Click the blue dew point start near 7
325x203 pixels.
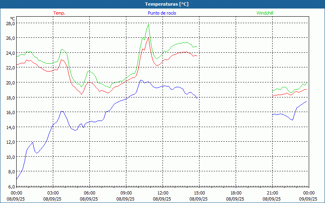[x=17, y=179]
